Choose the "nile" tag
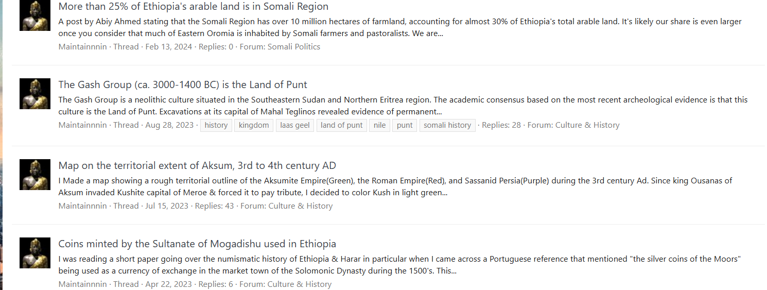The width and height of the screenshot is (767, 290). pyautogui.click(x=379, y=125)
